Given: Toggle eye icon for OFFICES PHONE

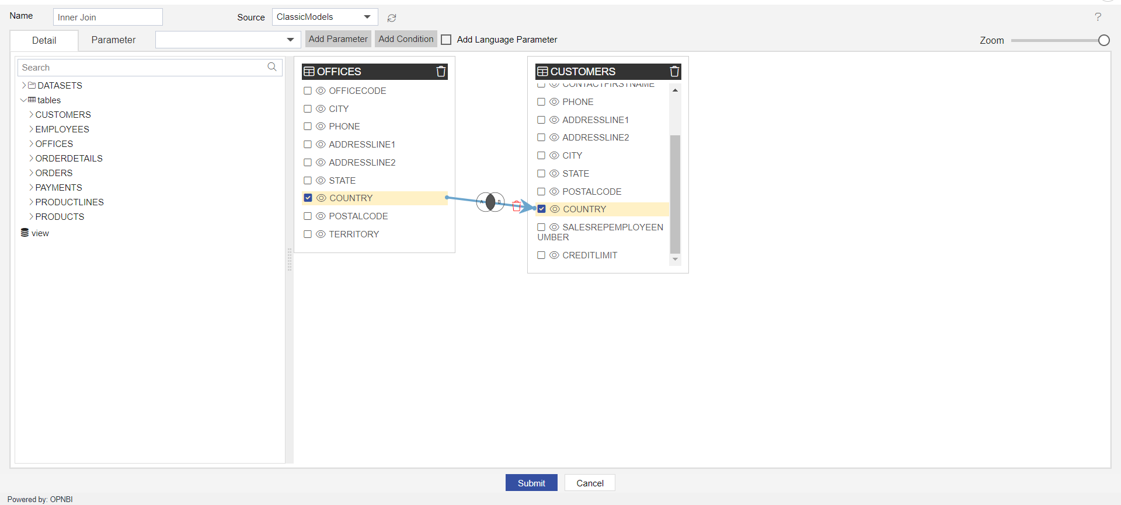Looking at the screenshot, I should 321,127.
